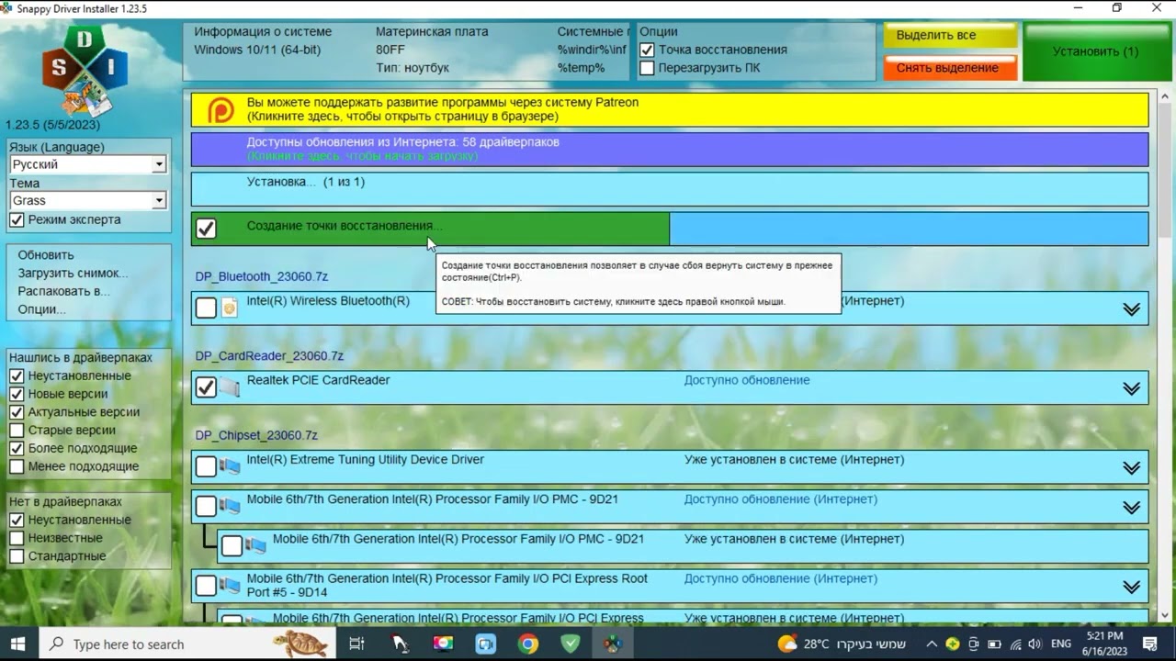Click Snappy Driver Installer taskbar icon

[612, 644]
